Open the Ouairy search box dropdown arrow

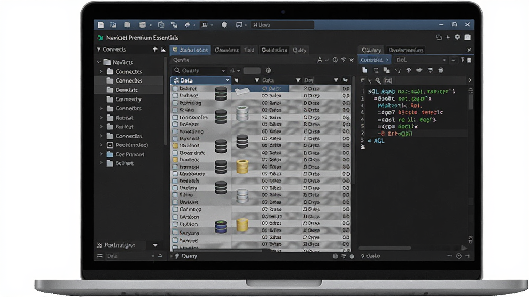point(223,71)
